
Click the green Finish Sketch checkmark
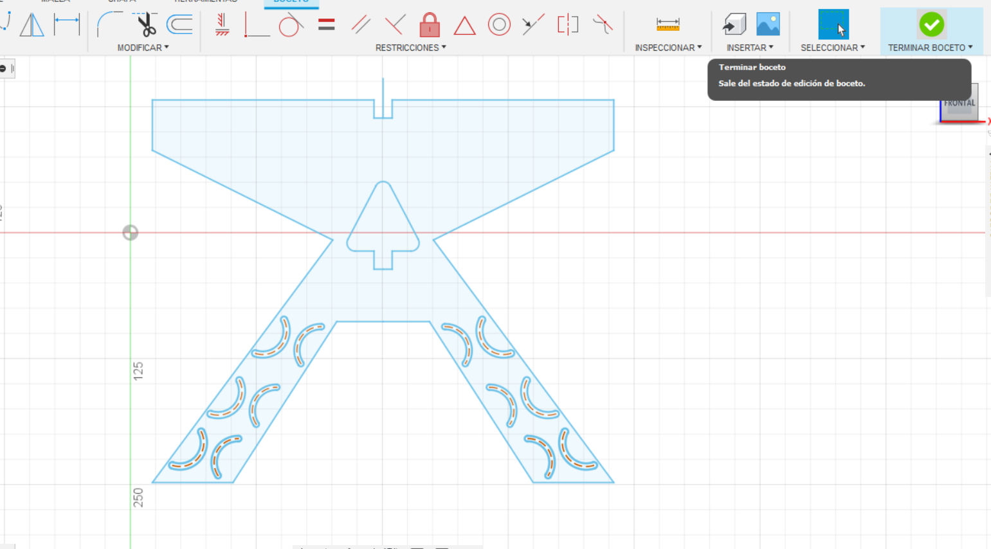(x=931, y=24)
